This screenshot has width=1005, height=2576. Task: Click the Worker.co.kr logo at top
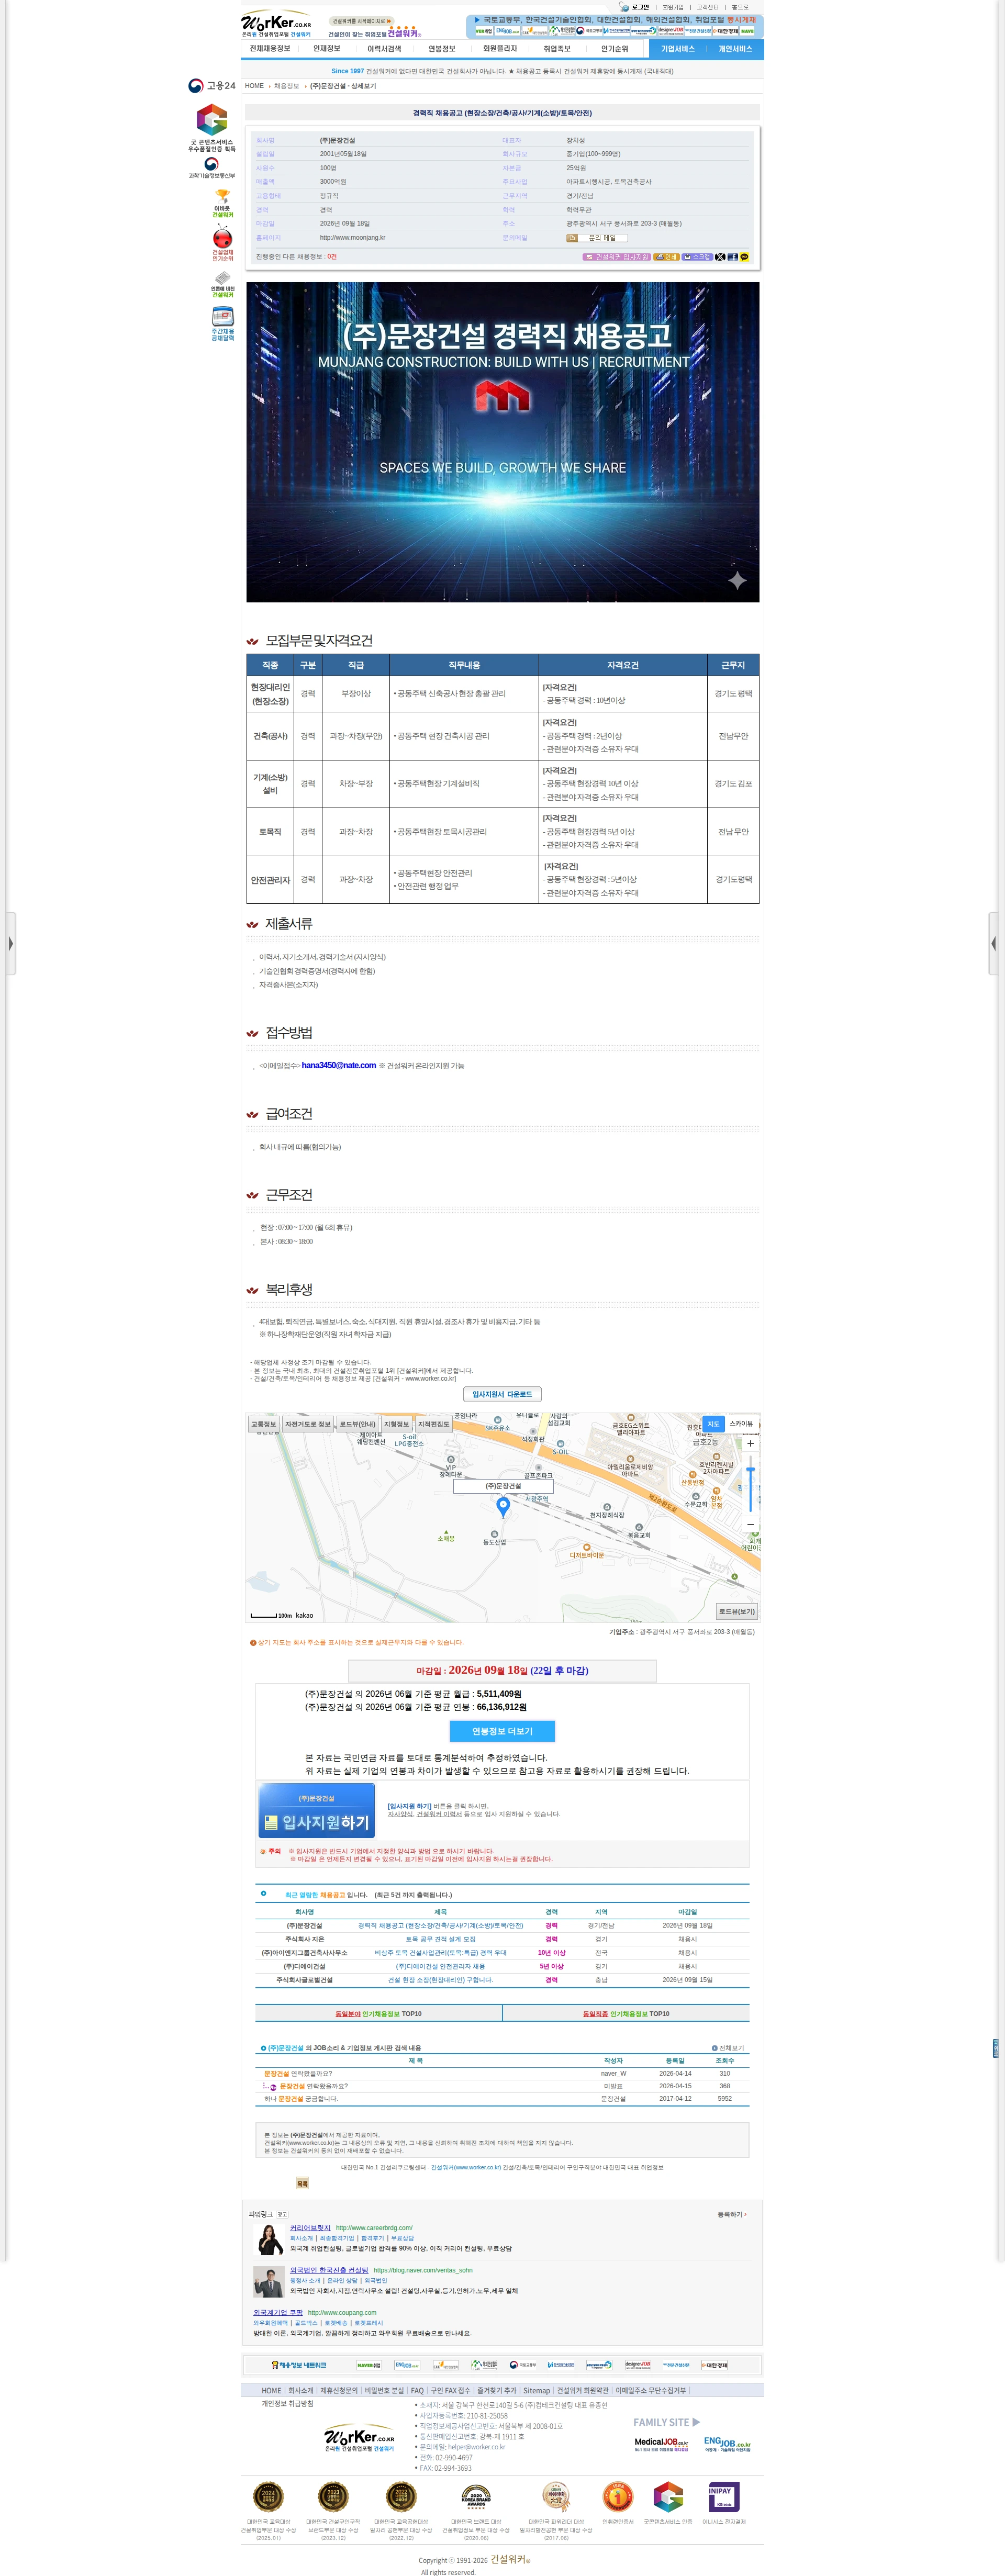(x=276, y=24)
